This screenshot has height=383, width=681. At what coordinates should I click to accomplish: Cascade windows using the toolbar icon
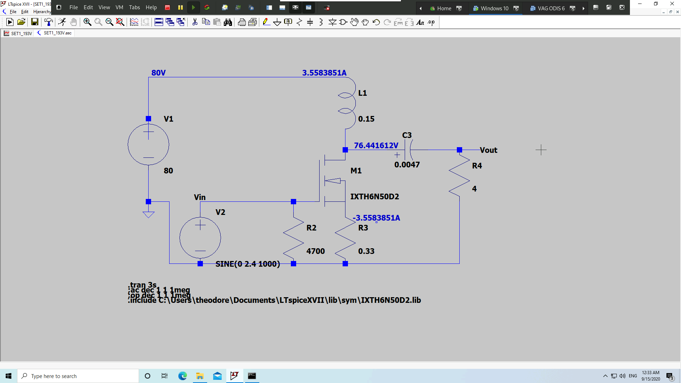(170, 22)
